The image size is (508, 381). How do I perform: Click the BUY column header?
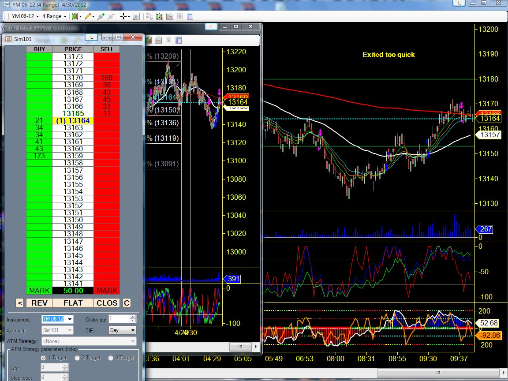pyautogui.click(x=39, y=49)
